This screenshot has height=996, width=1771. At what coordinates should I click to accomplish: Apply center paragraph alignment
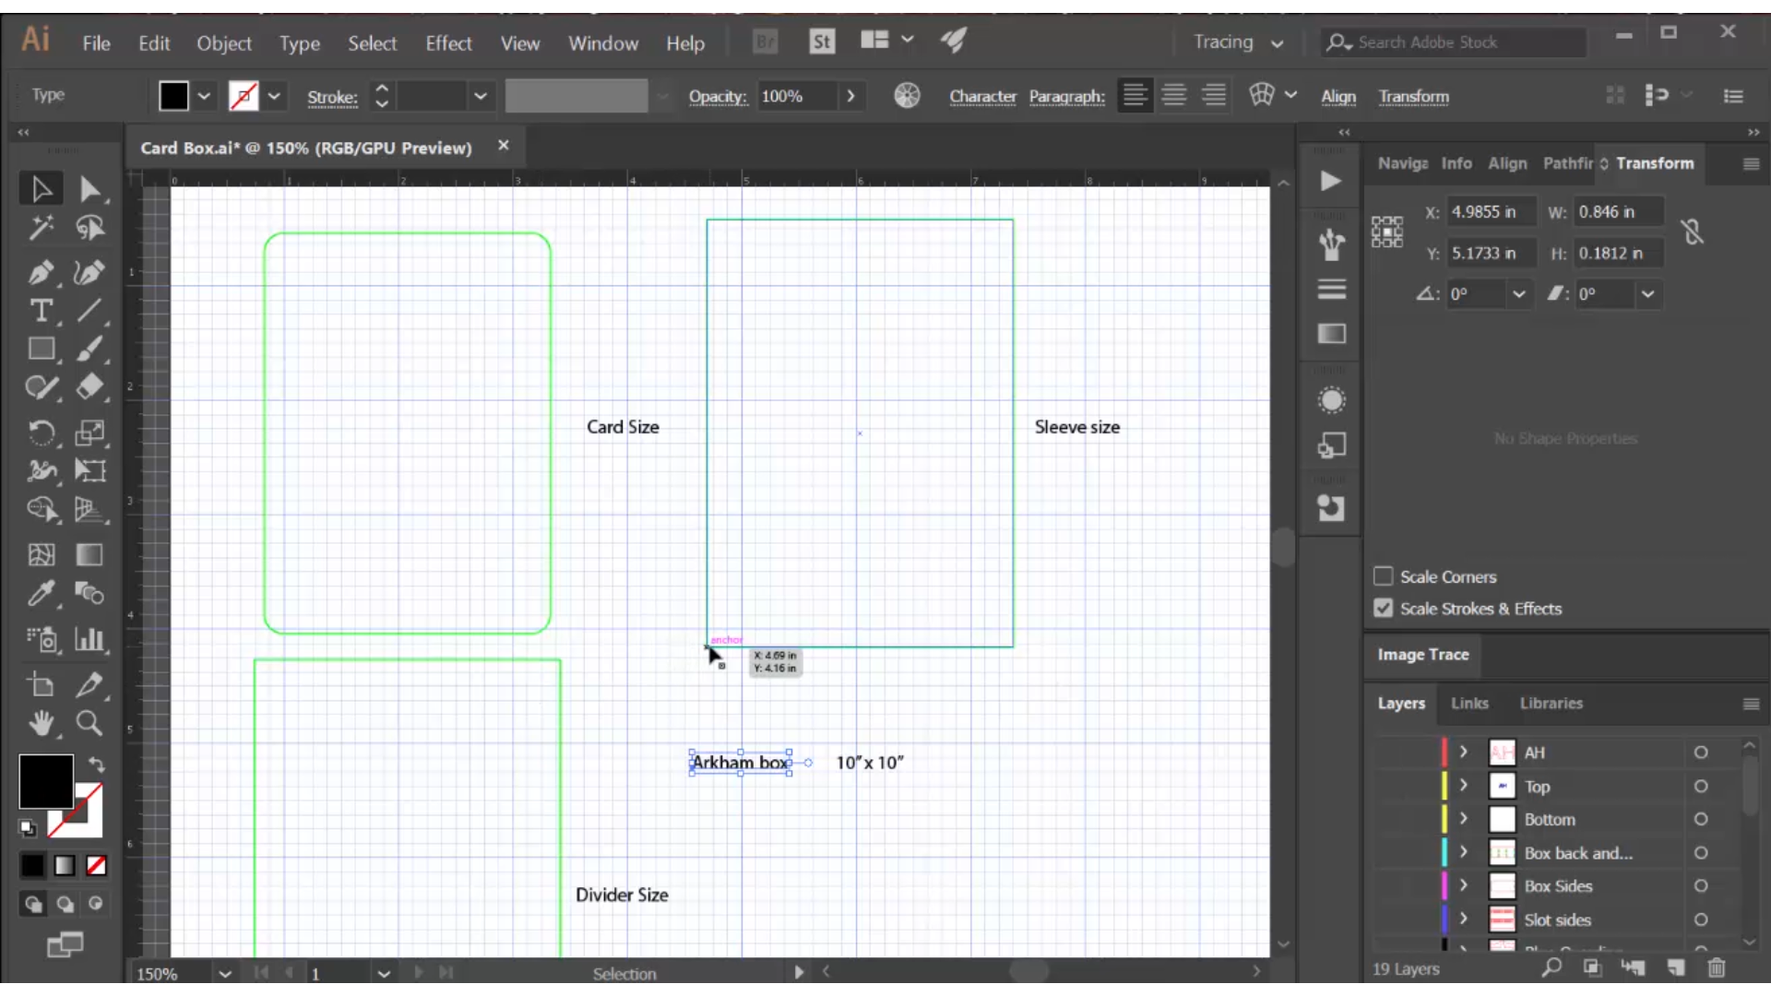coord(1174,95)
